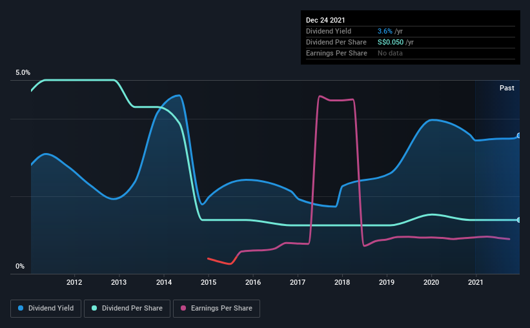
Task: Toggle the Dividend Yield legend button
Action: pyautogui.click(x=46, y=309)
